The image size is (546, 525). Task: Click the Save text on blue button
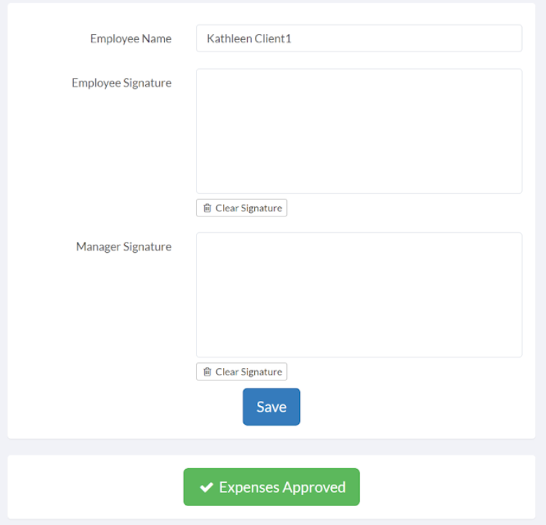pos(272,407)
